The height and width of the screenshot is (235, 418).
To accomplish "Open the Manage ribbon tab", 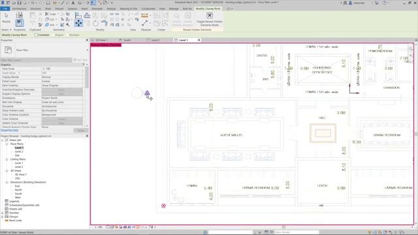I will (x=174, y=8).
